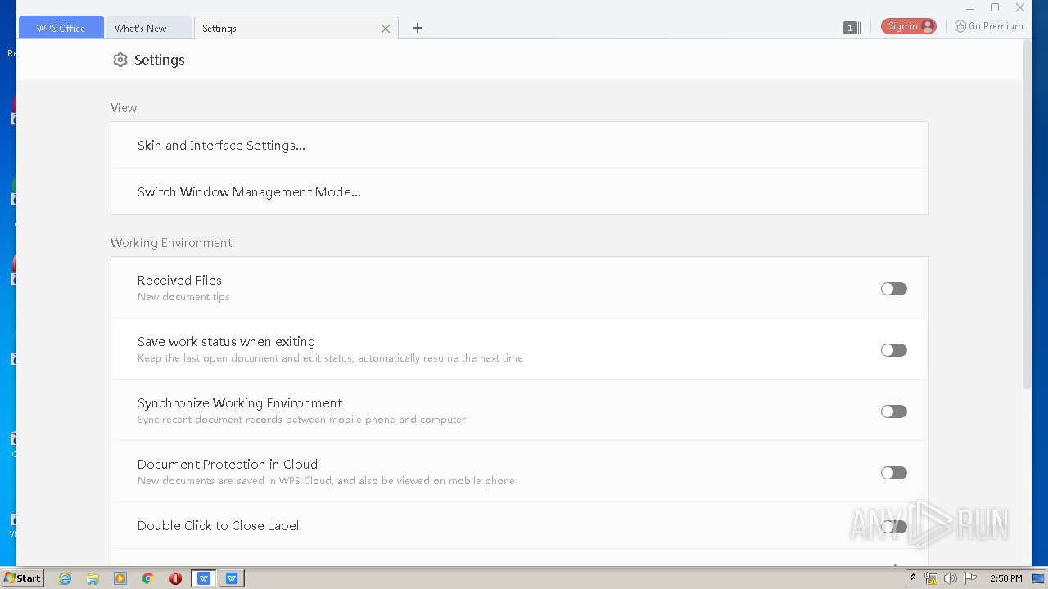Click the volume speaker tray icon
Screen dimensions: 1048x589
(x=950, y=578)
